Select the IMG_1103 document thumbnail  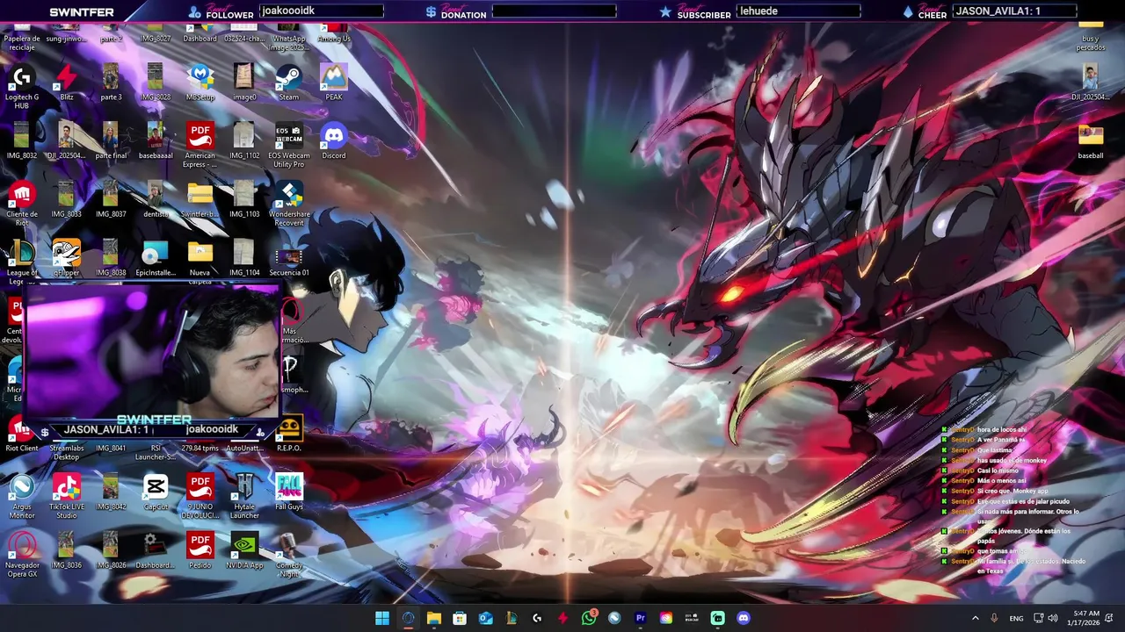tap(244, 199)
